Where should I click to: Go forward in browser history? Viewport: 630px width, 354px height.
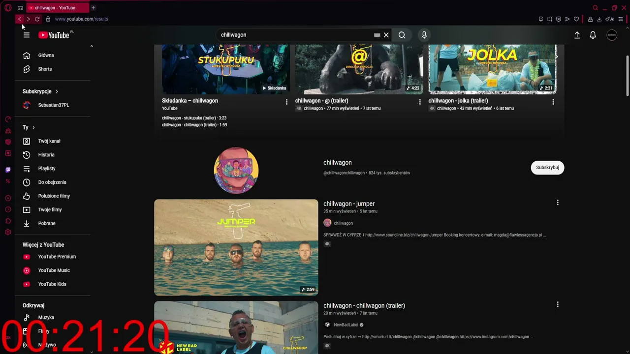(x=28, y=19)
